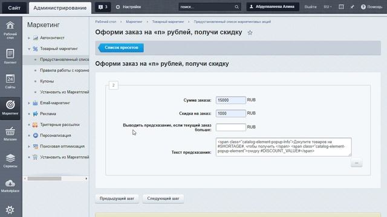387x217 pixels.
Task: Select the Маркетинг target sidebar icon
Action: tap(10, 105)
